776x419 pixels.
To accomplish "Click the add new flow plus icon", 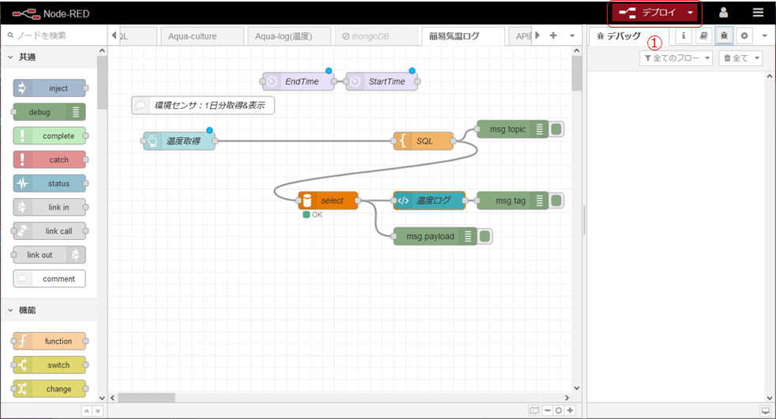I will [x=553, y=36].
